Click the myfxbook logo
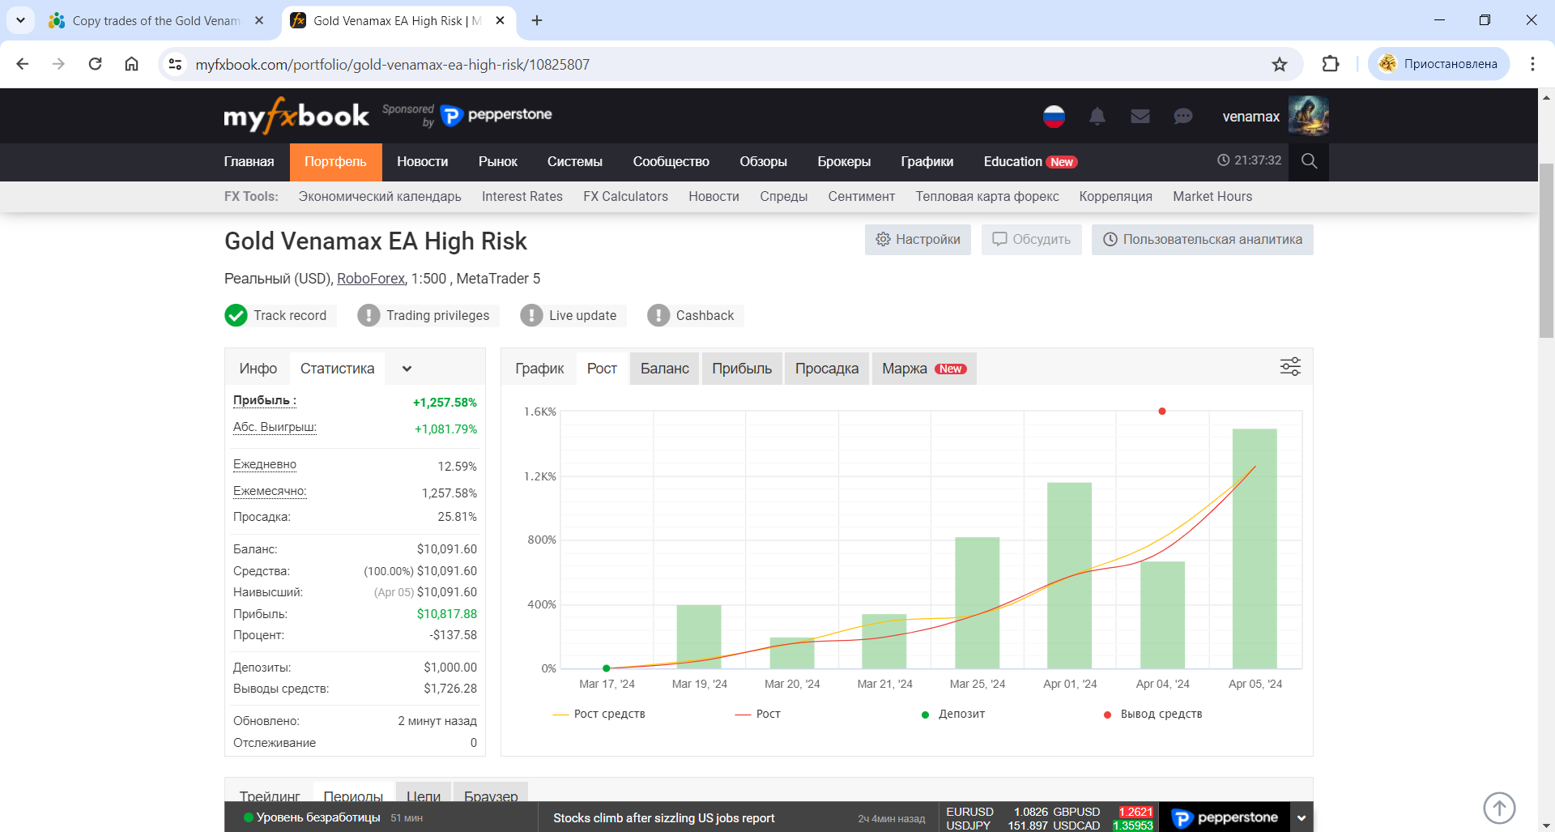This screenshot has width=1555, height=832. click(296, 116)
